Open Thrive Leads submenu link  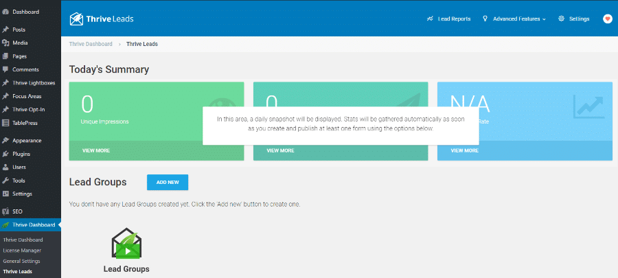tap(17, 272)
